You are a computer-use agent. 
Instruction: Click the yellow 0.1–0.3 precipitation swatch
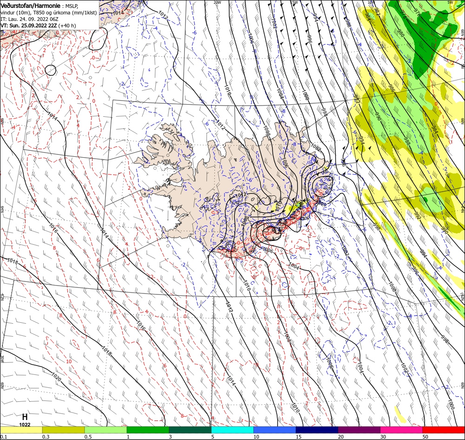pos(21,430)
